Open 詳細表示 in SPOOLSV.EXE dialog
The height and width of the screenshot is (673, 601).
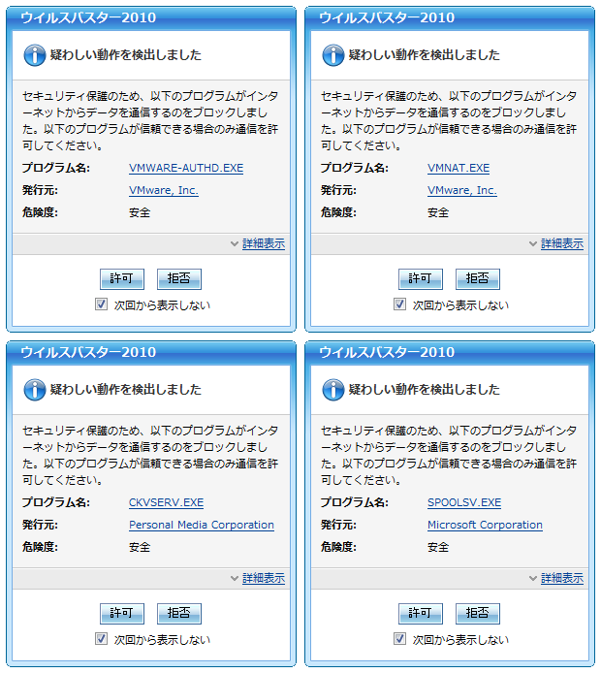(x=561, y=578)
